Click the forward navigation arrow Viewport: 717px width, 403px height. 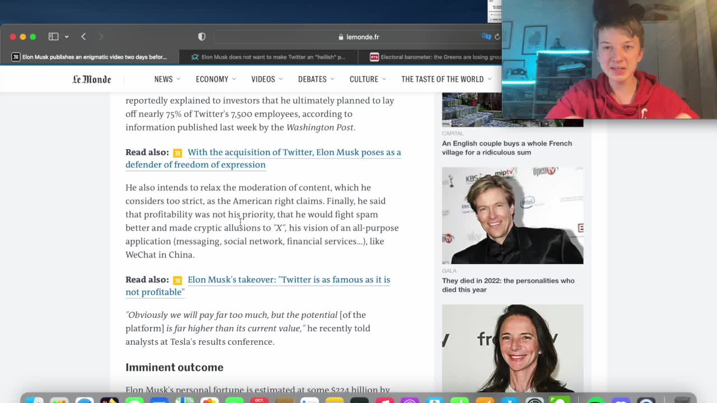[101, 36]
